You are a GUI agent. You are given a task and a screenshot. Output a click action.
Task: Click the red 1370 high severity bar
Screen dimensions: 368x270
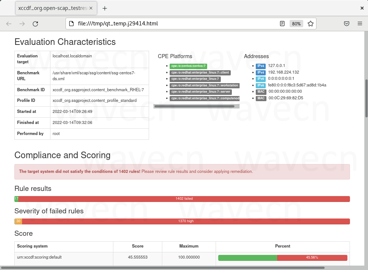coord(186,221)
